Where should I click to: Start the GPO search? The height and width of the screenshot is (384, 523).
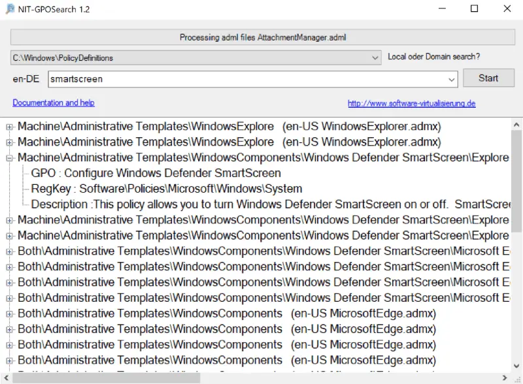coord(488,78)
